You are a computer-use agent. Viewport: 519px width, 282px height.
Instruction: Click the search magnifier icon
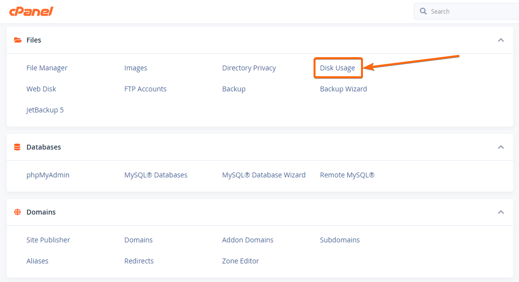423,11
